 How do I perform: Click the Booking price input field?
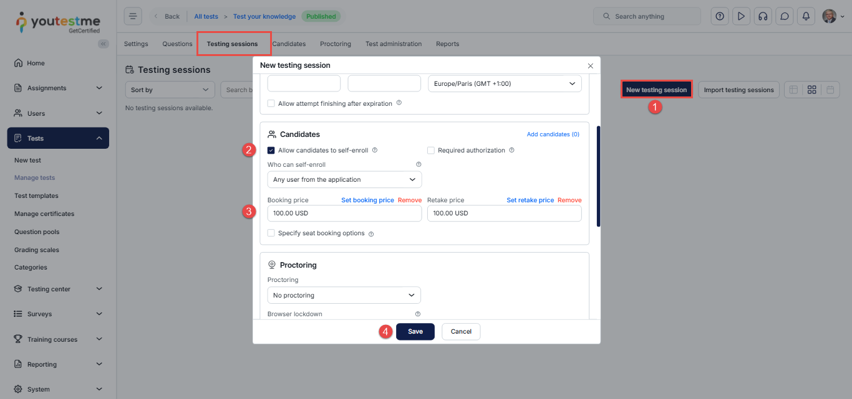tap(344, 214)
